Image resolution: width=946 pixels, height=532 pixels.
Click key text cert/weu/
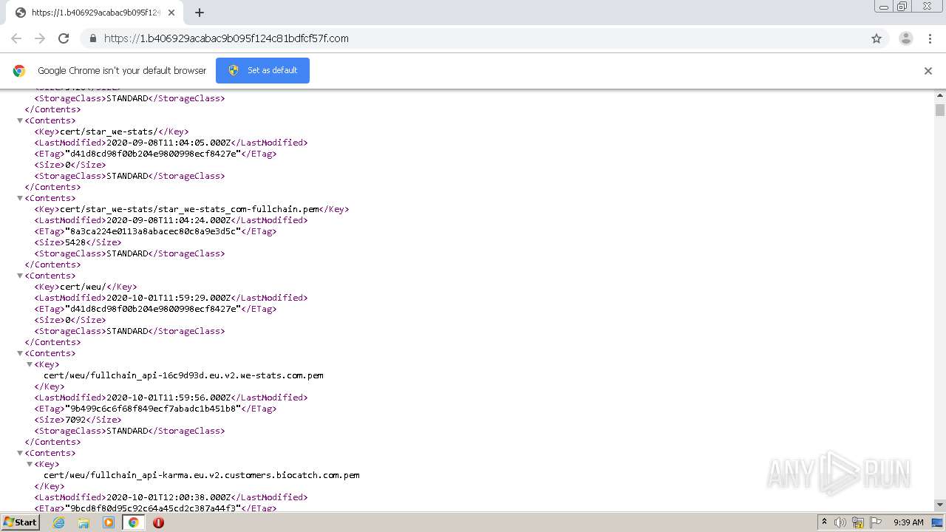click(84, 287)
